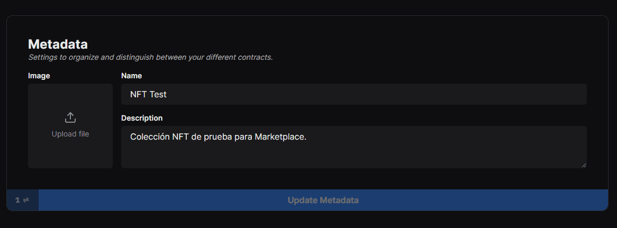Place cursor in "NFT Test" text
The height and width of the screenshot is (228, 617).
148,95
